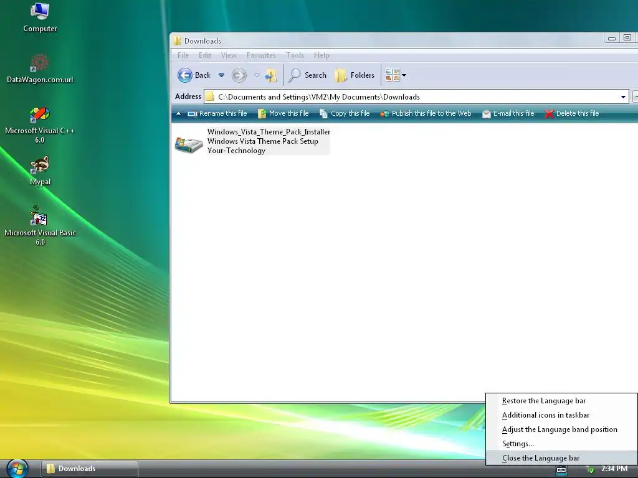Go Back in the Downloads window
This screenshot has height=478, width=638.
pos(194,75)
